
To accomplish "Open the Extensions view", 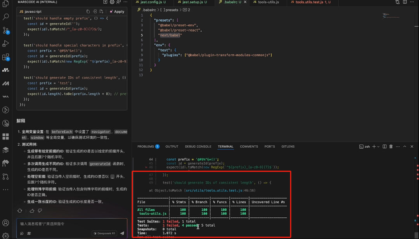I will (x=5, y=57).
